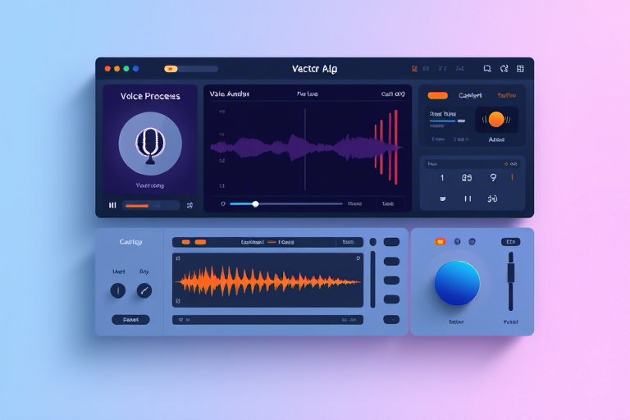The height and width of the screenshot is (420, 630).
Task: Click the left round knob with the vertical pointer
Action: pos(118,290)
